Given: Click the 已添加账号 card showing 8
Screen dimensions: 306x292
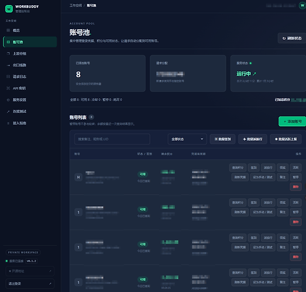Looking at the screenshot, I should tap(108, 73).
